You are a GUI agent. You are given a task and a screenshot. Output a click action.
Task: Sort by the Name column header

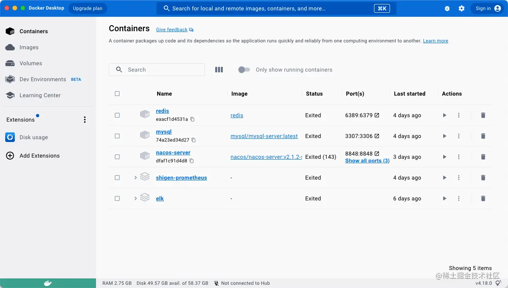(164, 94)
